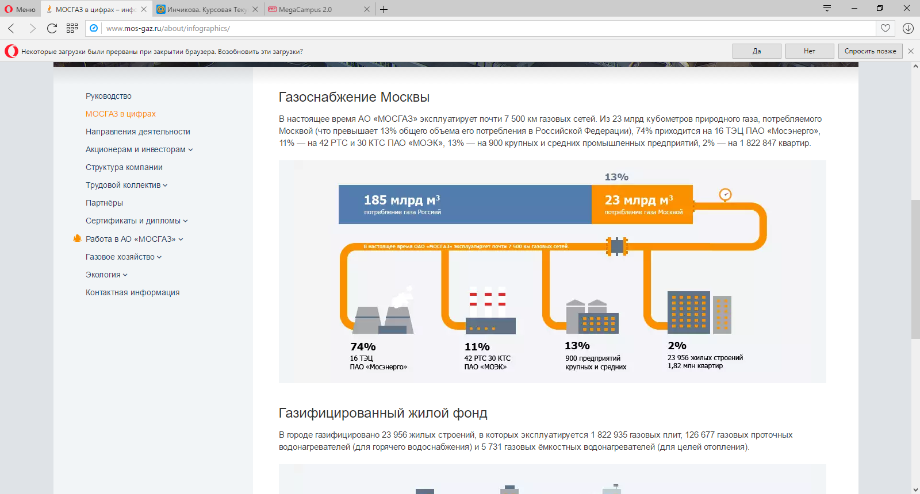Click the scrollbar down arrow
The image size is (920, 494).
pos(915,489)
